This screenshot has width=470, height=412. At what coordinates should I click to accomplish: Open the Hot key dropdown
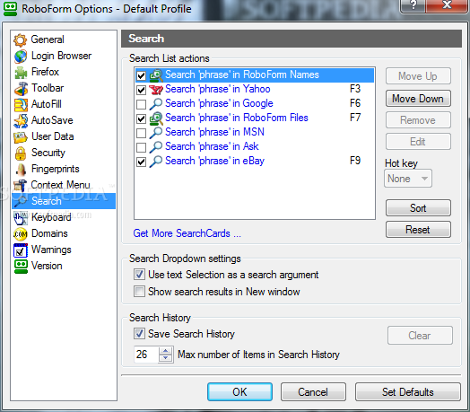coord(408,179)
